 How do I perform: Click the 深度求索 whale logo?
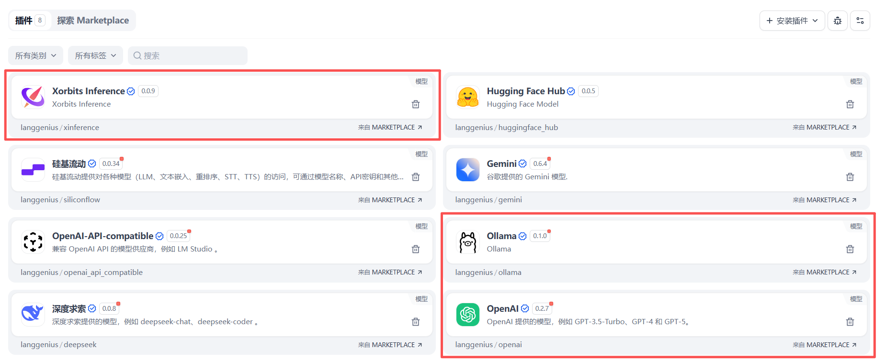pos(33,315)
